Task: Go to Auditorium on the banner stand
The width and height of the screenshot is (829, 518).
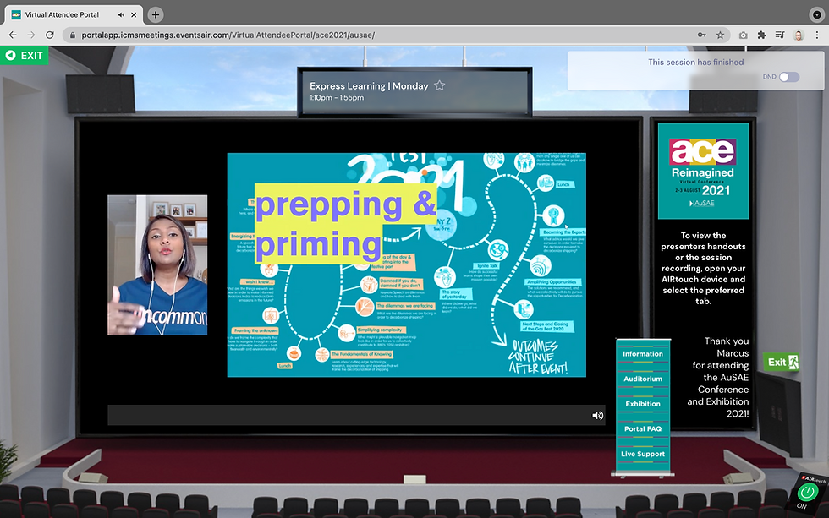Action: point(643,379)
